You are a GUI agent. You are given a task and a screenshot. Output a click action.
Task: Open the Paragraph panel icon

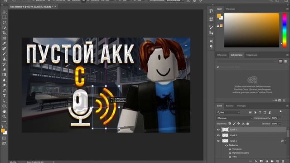pyautogui.click(x=211, y=47)
